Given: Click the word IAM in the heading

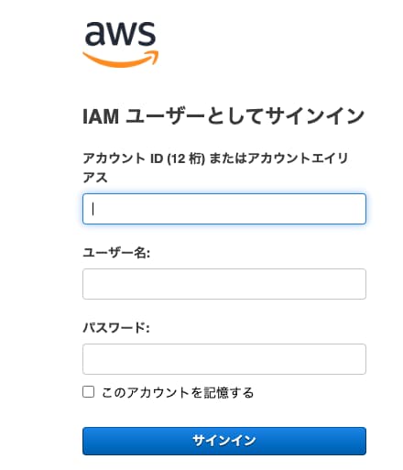Looking at the screenshot, I should point(101,116).
